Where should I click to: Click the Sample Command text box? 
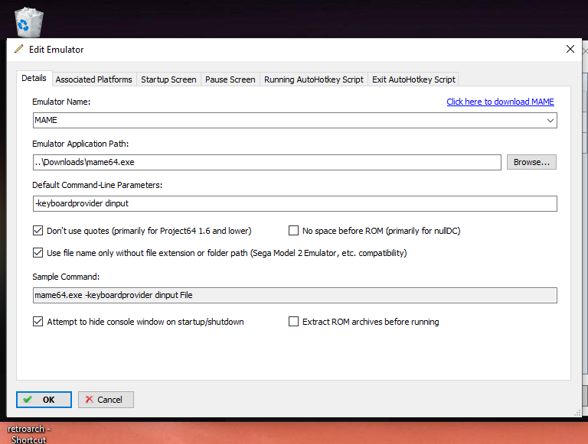[295, 296]
